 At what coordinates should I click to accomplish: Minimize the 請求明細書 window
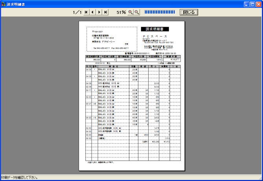pyautogui.click(x=246, y=4)
